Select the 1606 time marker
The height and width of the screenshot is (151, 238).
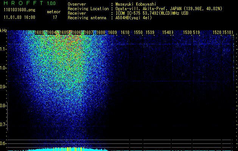[x=76, y=32]
